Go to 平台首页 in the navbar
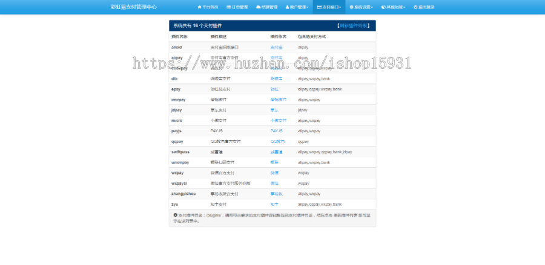 tap(208, 7)
